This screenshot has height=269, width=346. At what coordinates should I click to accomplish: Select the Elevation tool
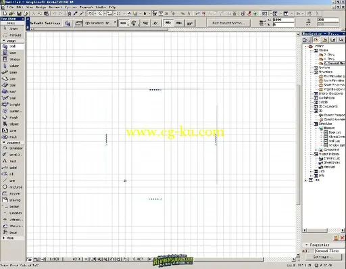point(13,213)
